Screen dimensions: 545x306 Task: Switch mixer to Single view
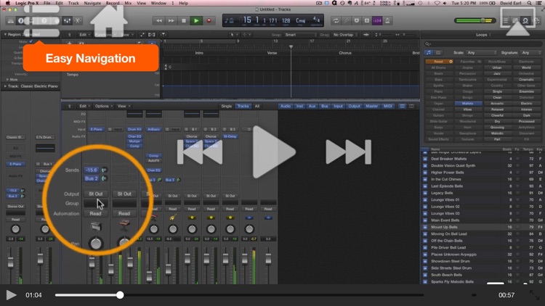click(x=226, y=106)
